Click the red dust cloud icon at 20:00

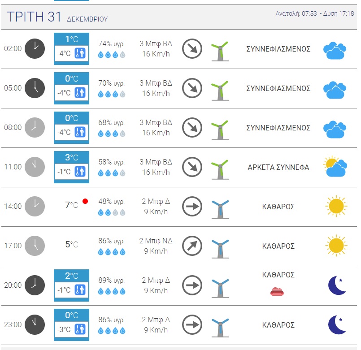(277, 292)
